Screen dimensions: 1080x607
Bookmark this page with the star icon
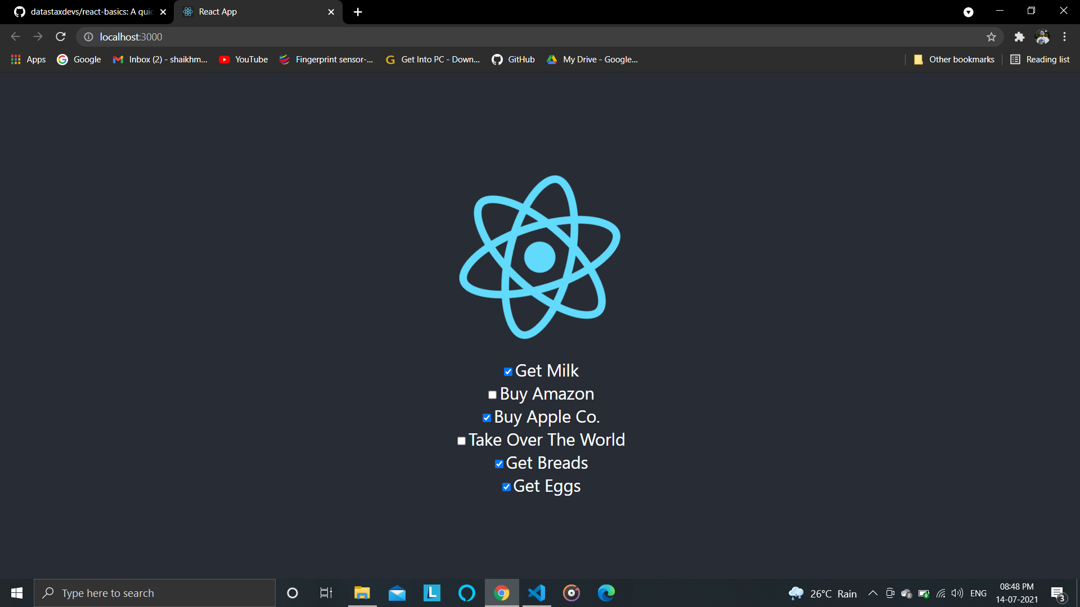991,37
